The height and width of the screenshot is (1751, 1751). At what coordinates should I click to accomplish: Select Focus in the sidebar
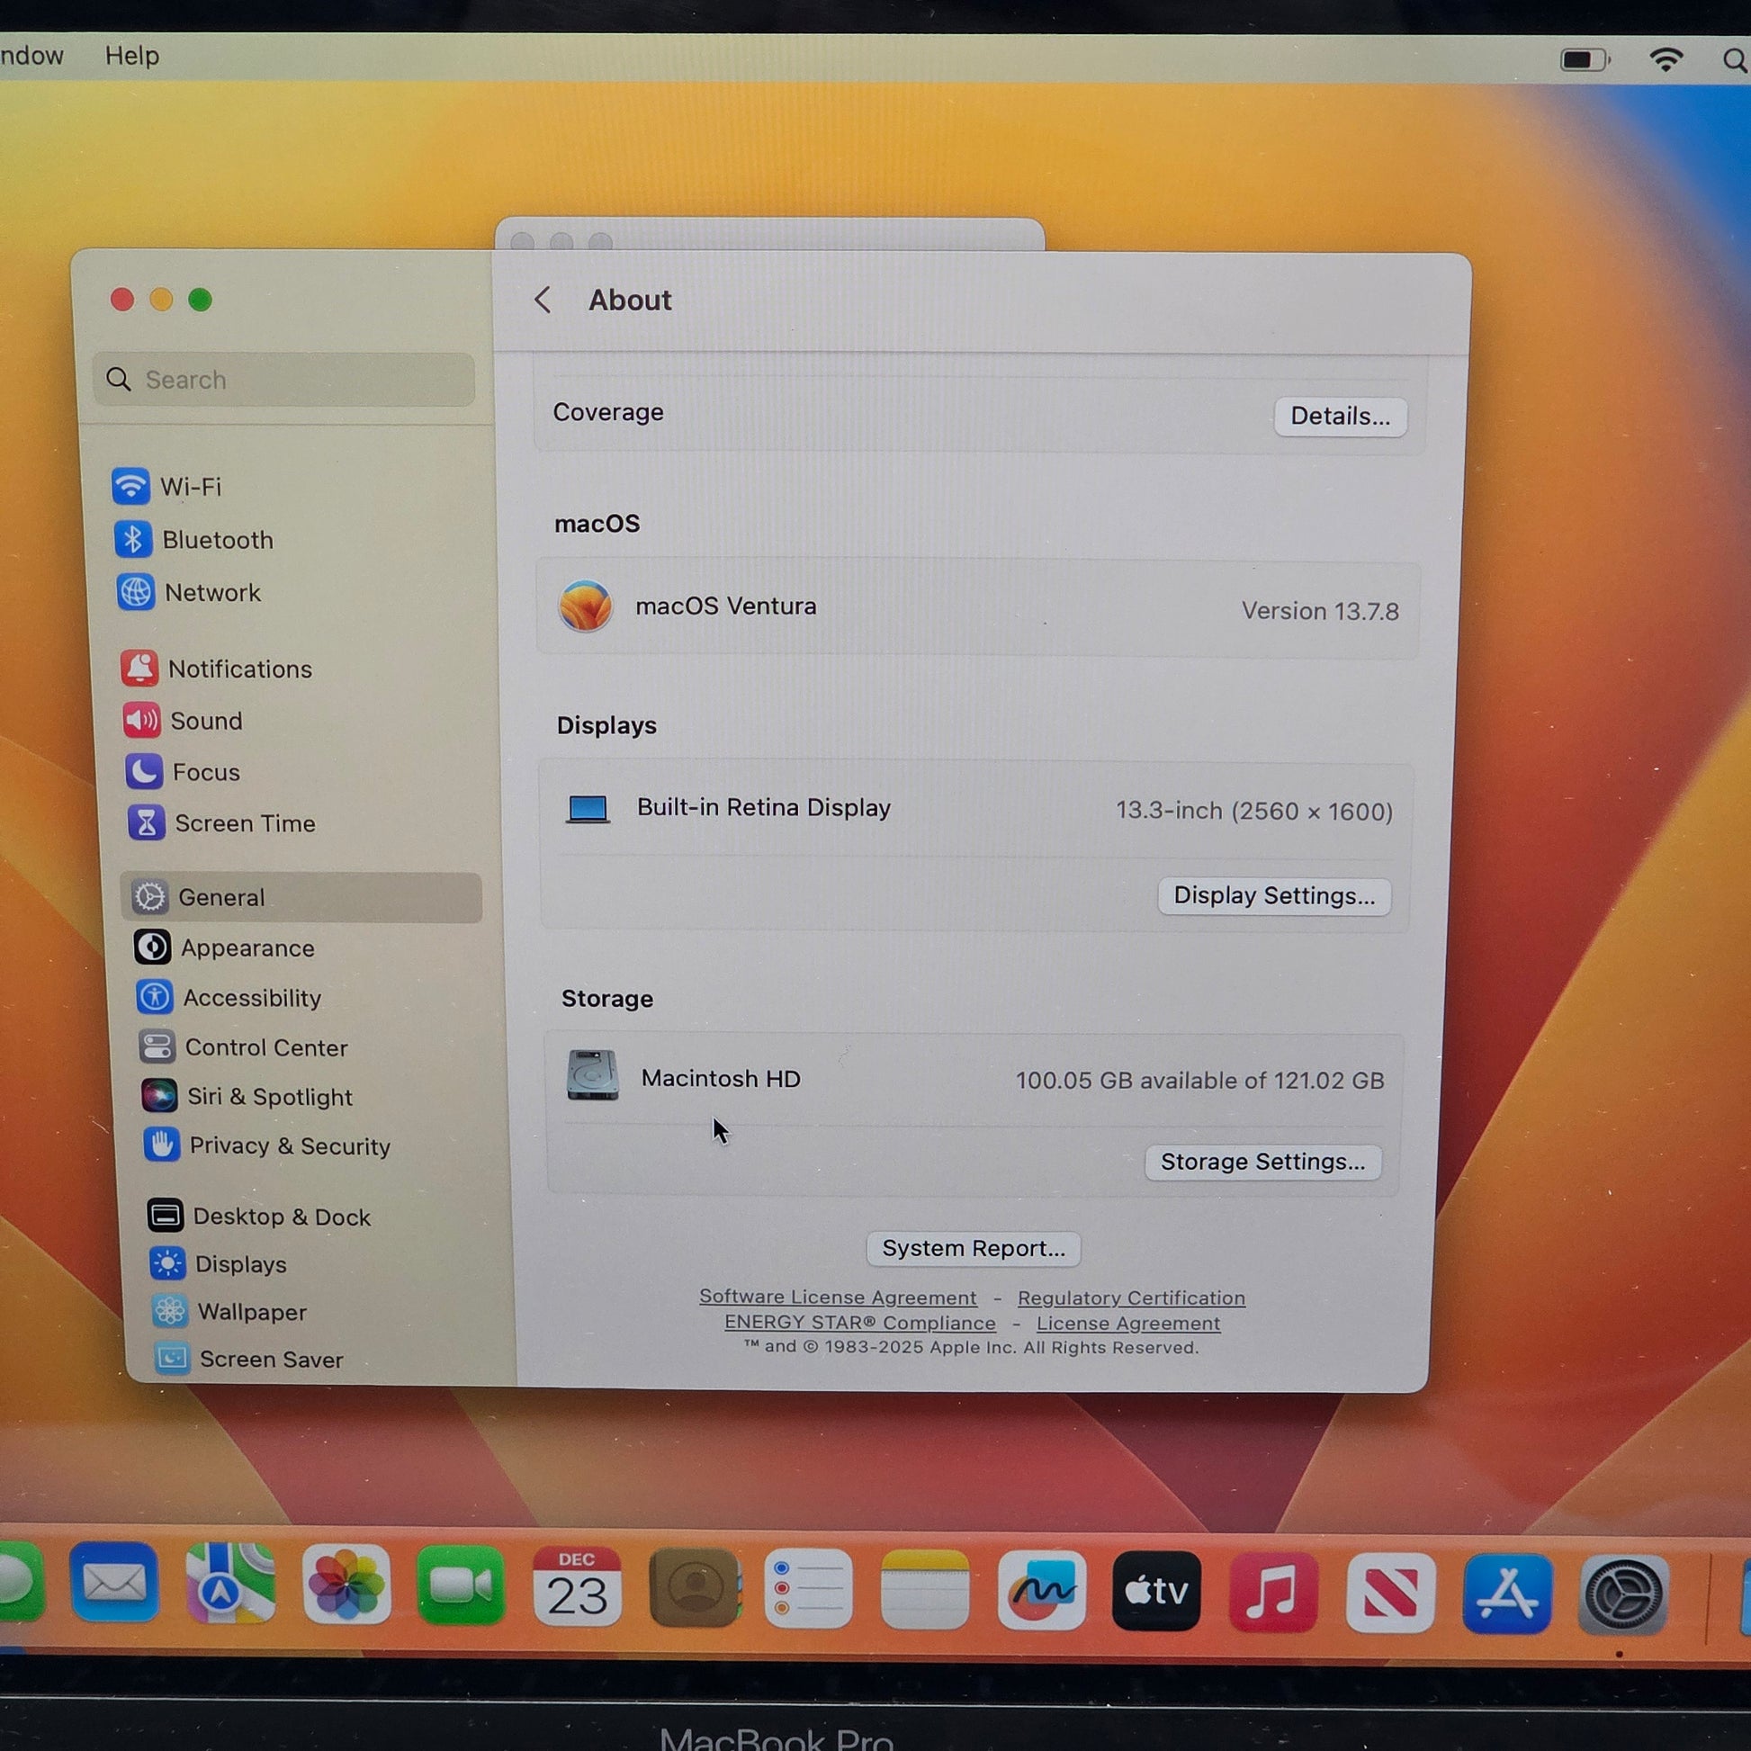[205, 772]
